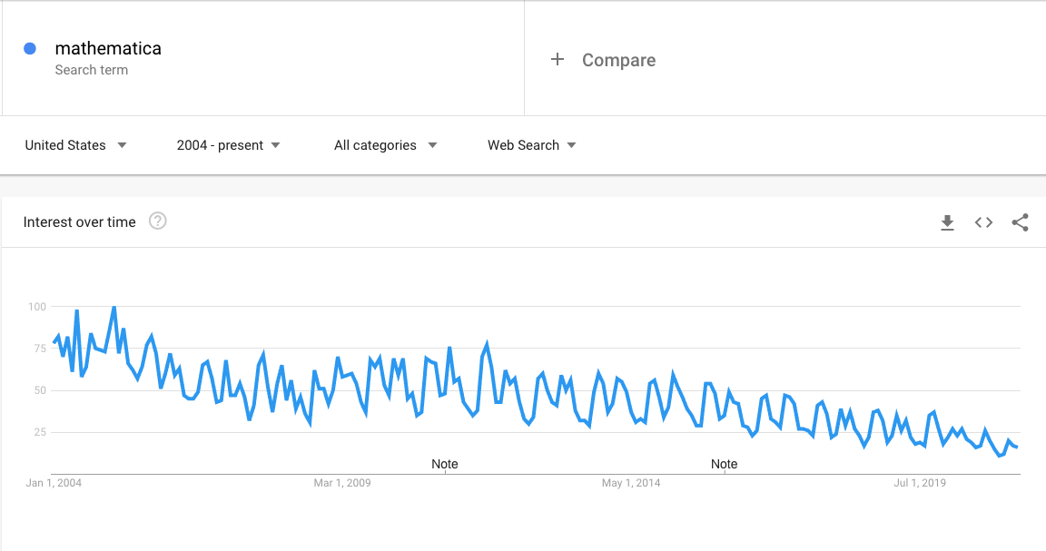
Task: Click the Jan 1, 2004 axis label
Action: (x=54, y=483)
